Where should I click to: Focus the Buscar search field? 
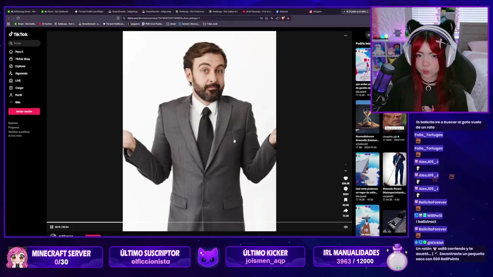[x=24, y=43]
